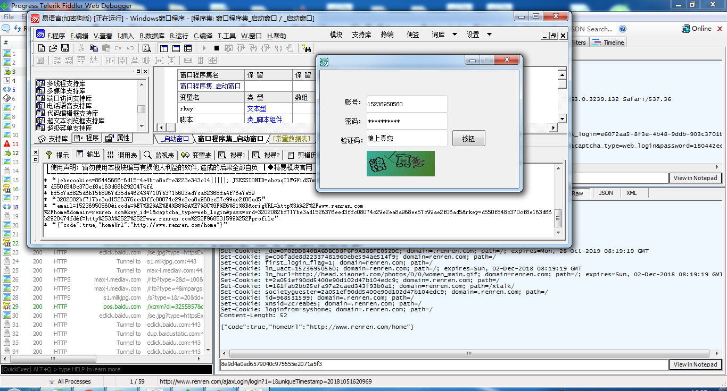This screenshot has width=727, height=391.
Task: Switch to the 监视表 tab
Action: tap(159, 155)
